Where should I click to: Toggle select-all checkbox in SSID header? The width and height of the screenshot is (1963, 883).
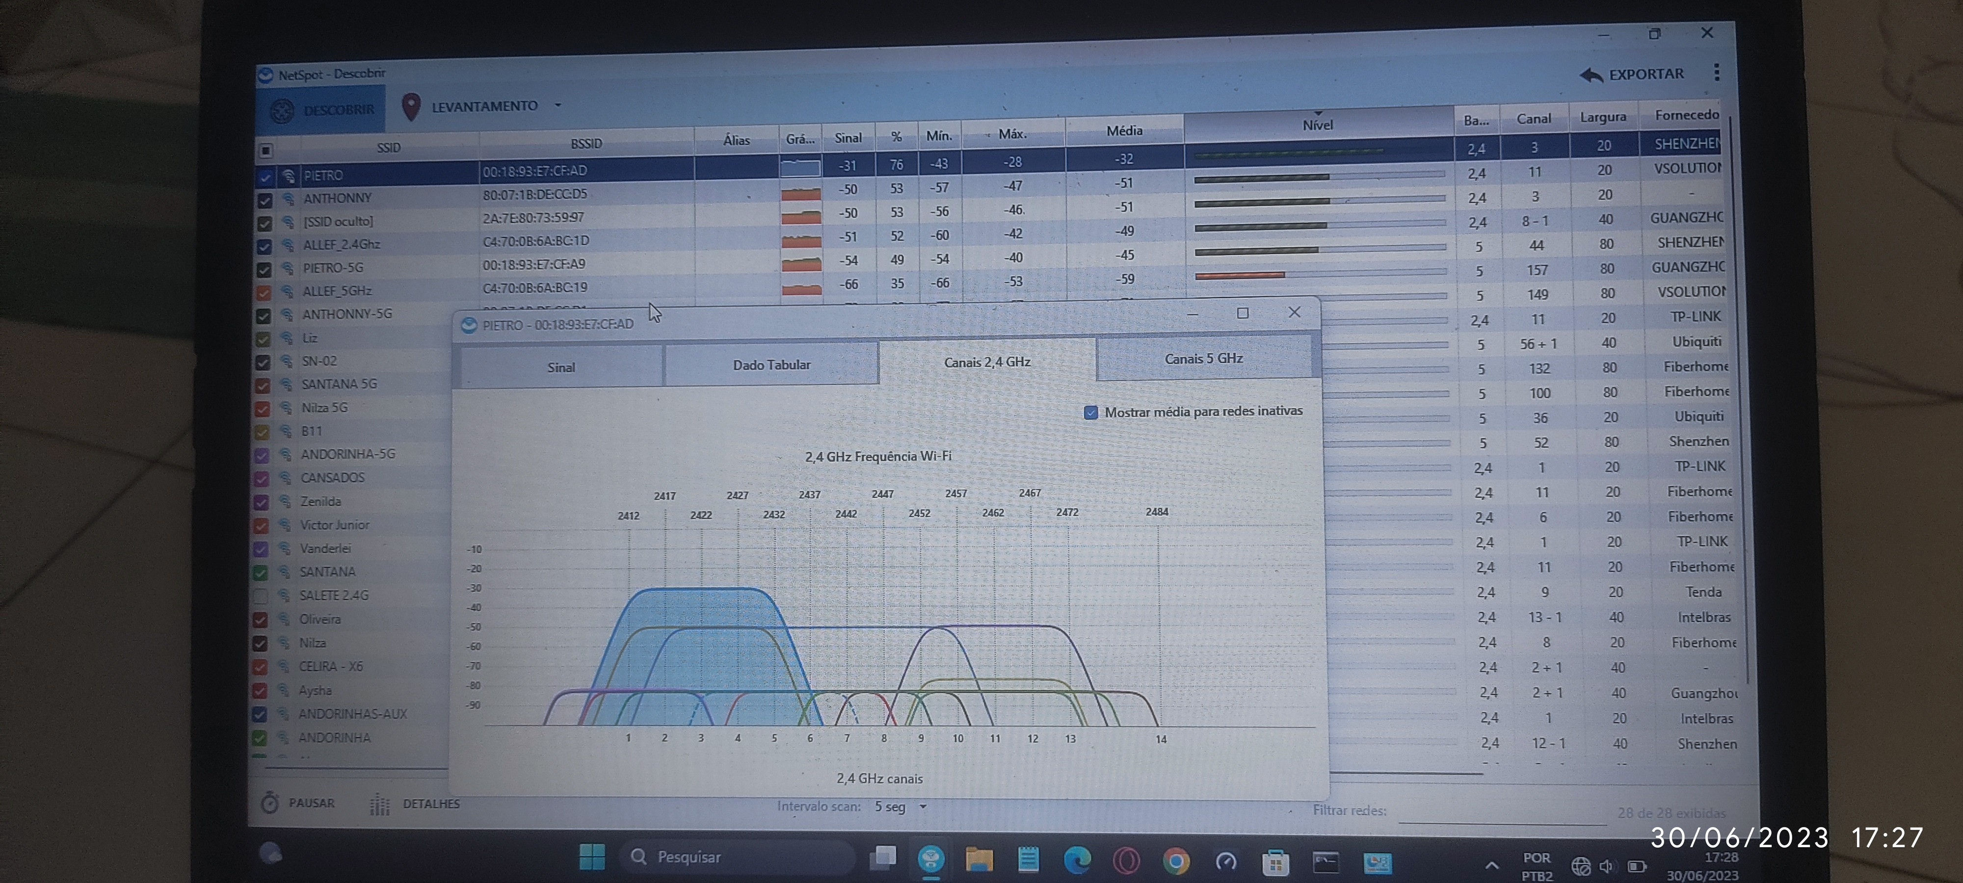[266, 150]
